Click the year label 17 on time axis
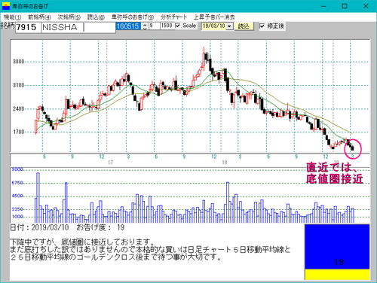Image resolution: width=377 pixels, height=283 pixels. point(111,163)
